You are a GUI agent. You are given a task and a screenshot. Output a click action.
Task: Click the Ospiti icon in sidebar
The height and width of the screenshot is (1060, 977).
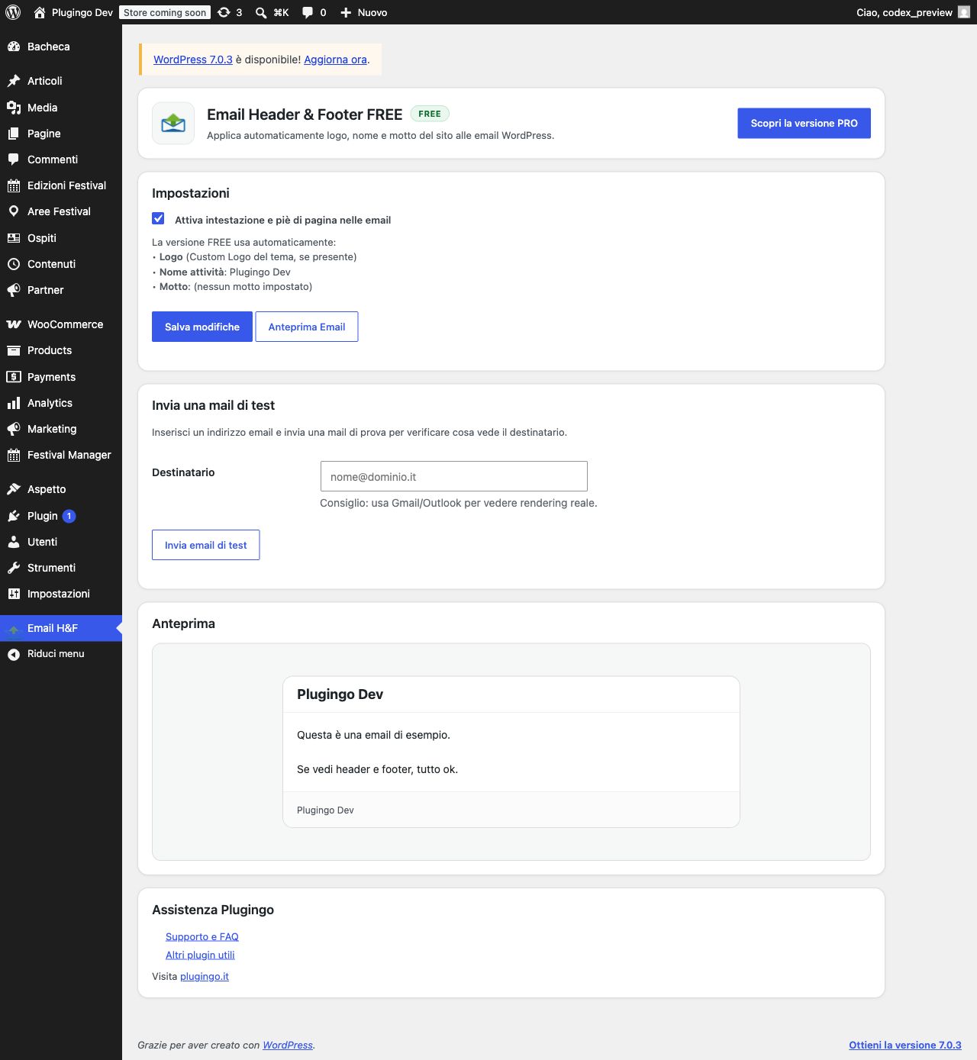(14, 238)
